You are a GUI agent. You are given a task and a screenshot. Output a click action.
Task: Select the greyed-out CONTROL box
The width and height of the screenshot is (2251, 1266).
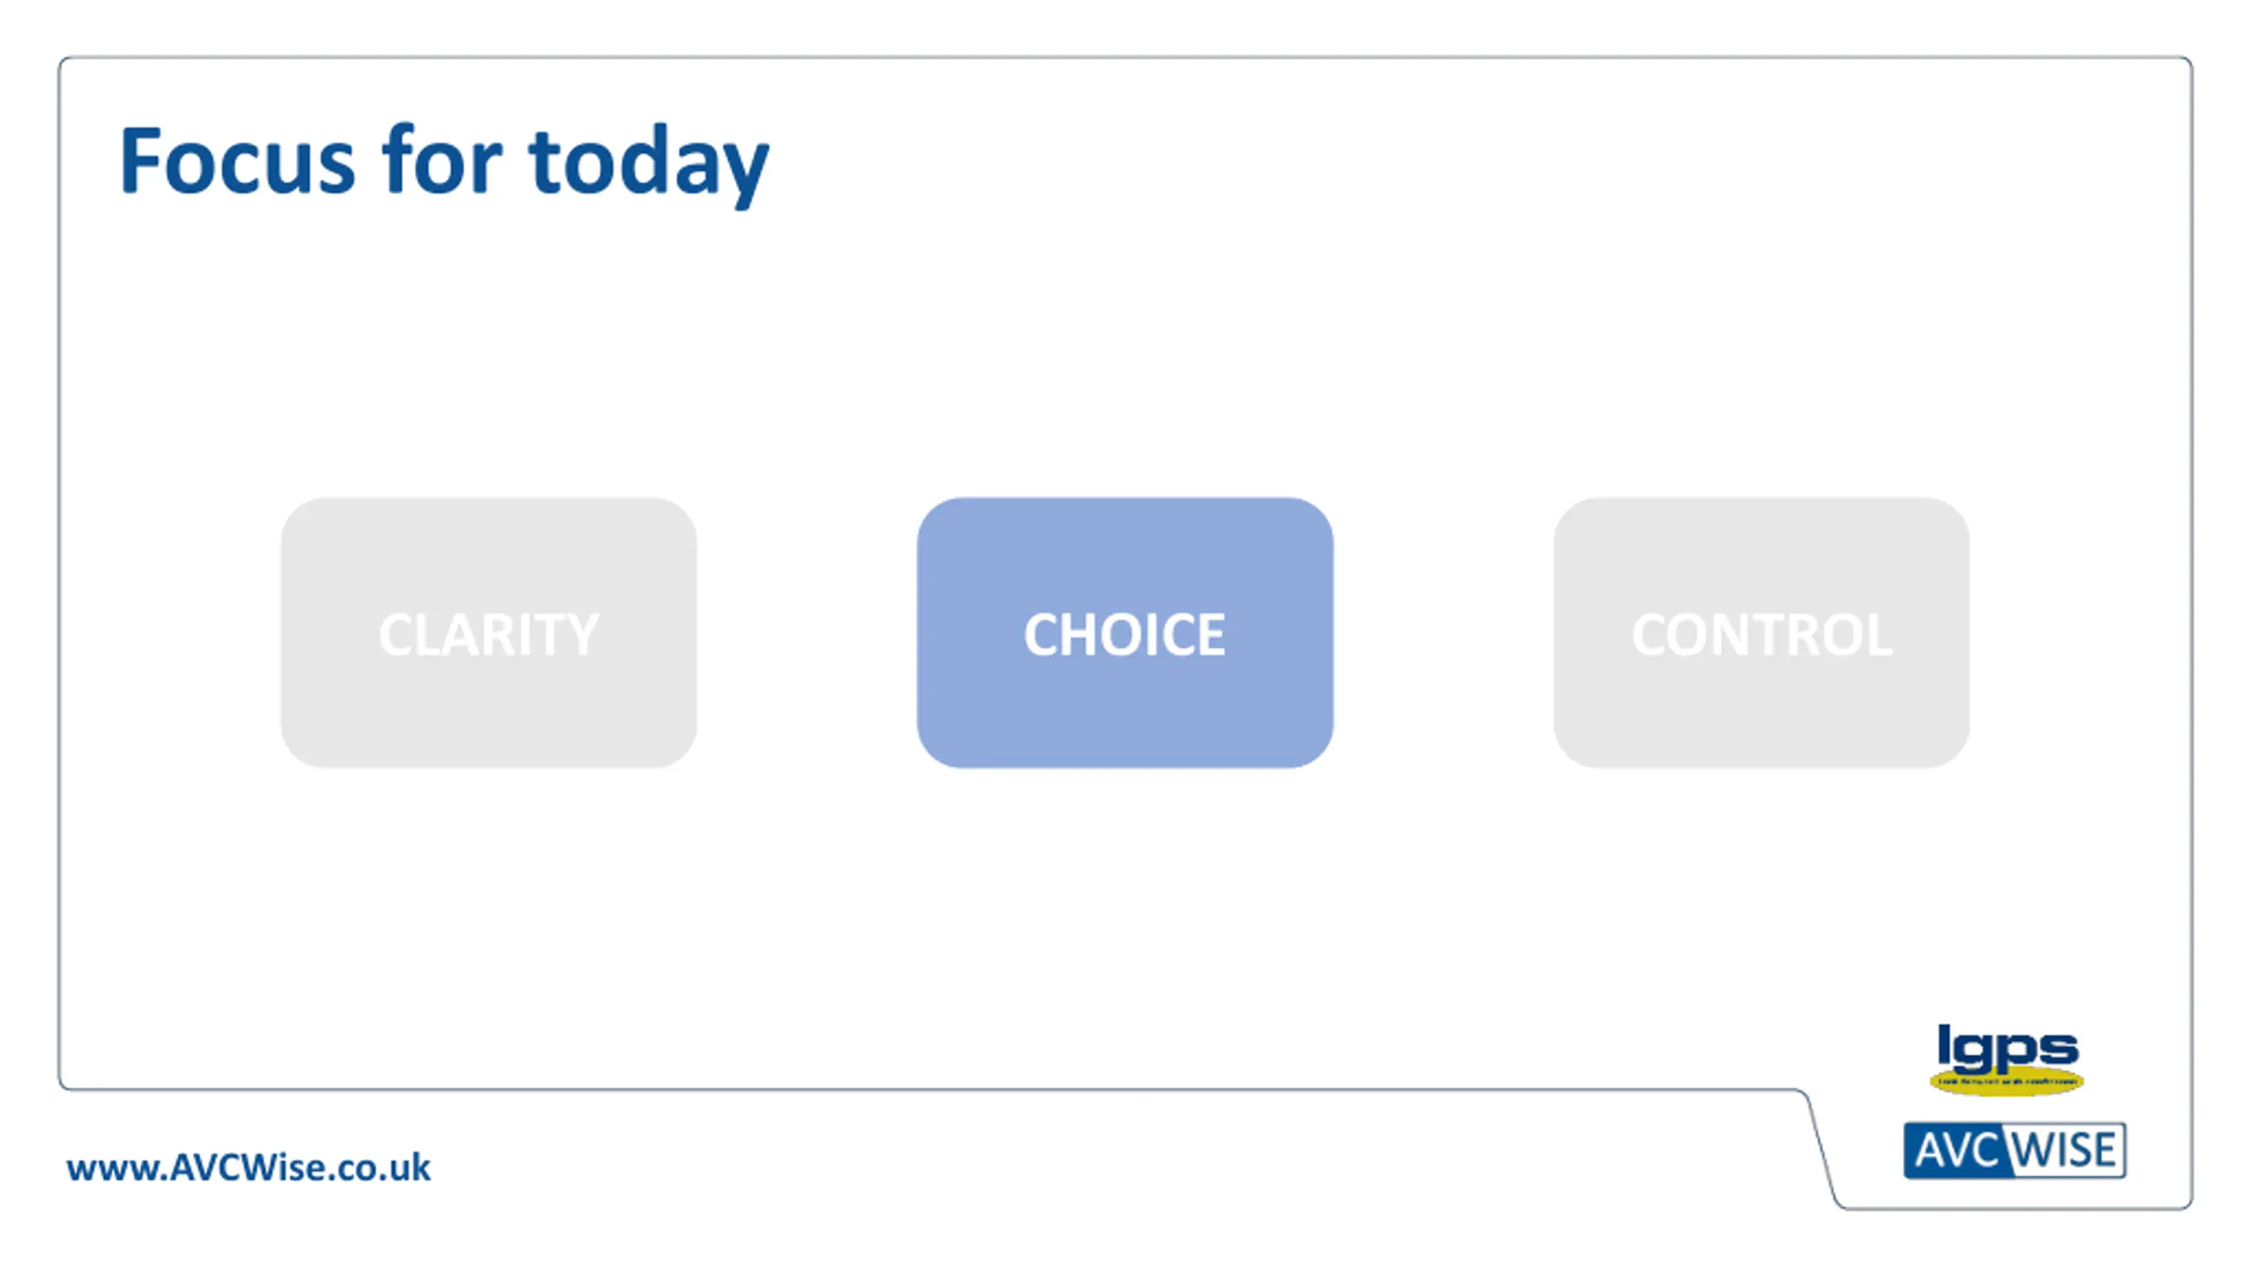1761,633
